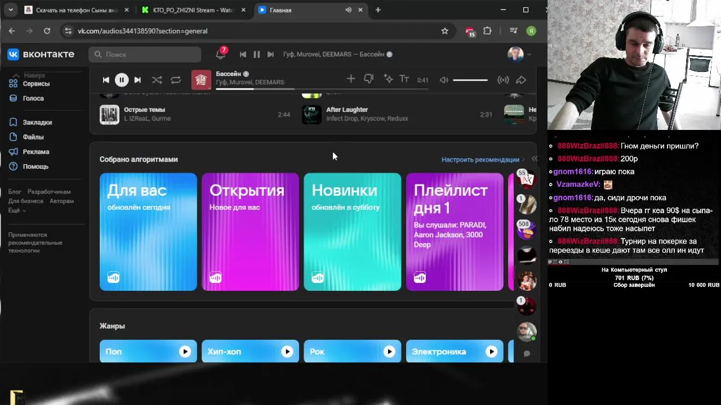The height and width of the screenshot is (405, 721).
Task: Open new message bubble icon in chat sidebar
Action: (x=527, y=354)
